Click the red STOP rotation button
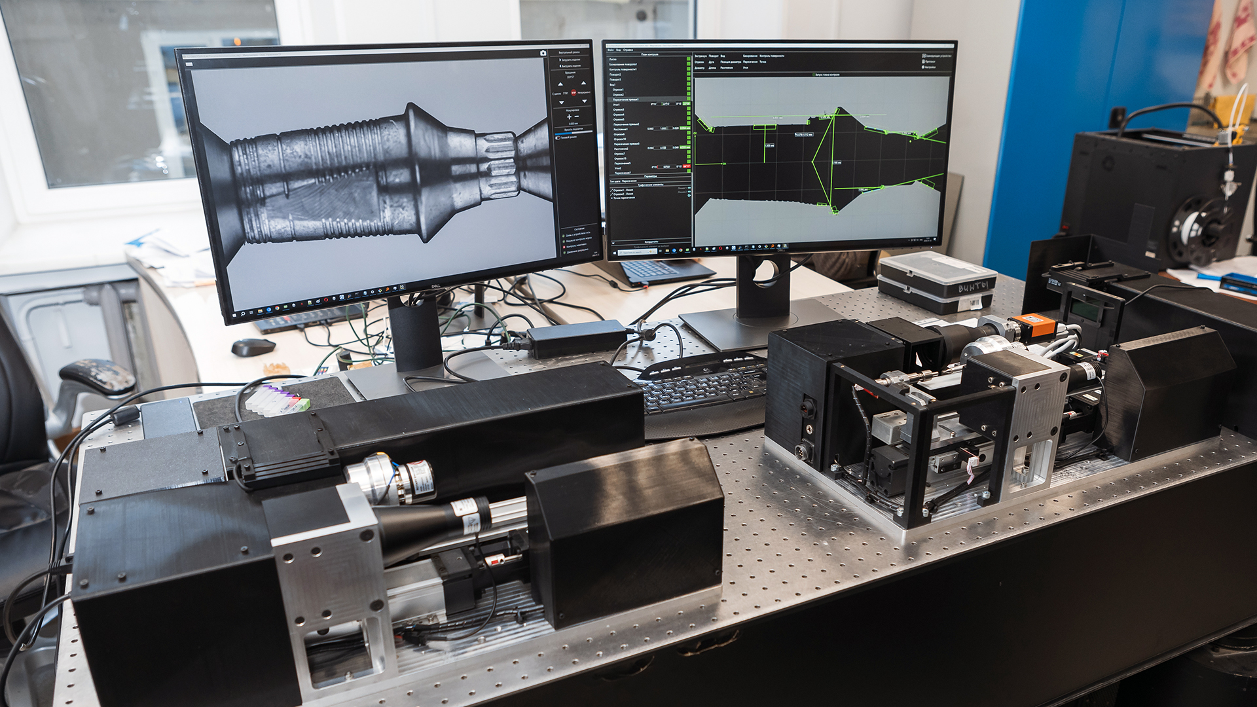Screen dimensions: 1257x707 pyautogui.click(x=574, y=92)
